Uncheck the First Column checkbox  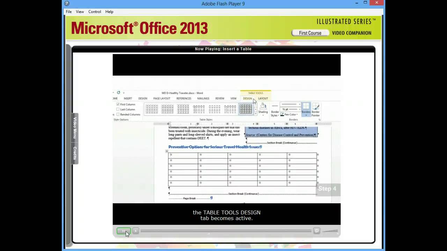coord(118,104)
